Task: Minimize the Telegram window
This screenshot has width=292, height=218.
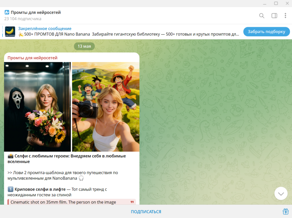Action: [x=264, y=3]
